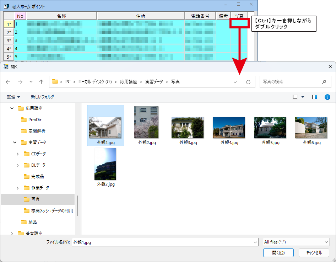
Task: Toggle the preview pane icon
Action: tap(314, 97)
